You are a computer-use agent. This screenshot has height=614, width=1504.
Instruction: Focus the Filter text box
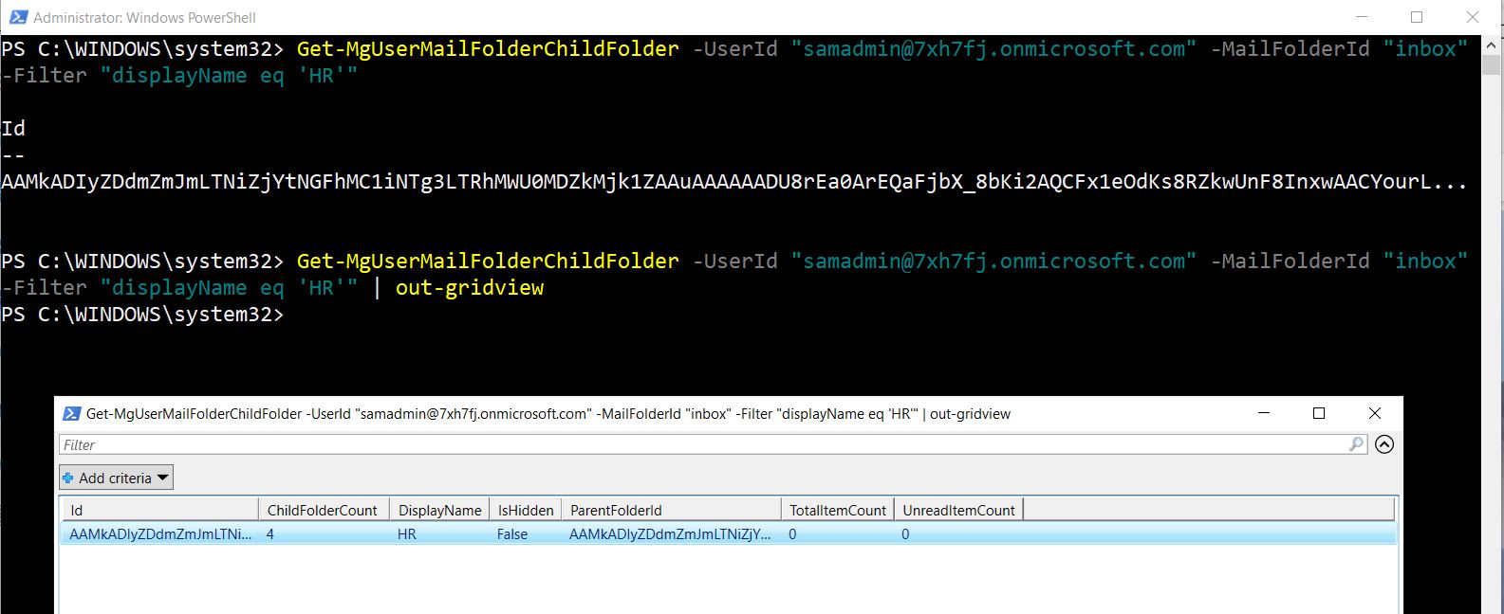702,444
